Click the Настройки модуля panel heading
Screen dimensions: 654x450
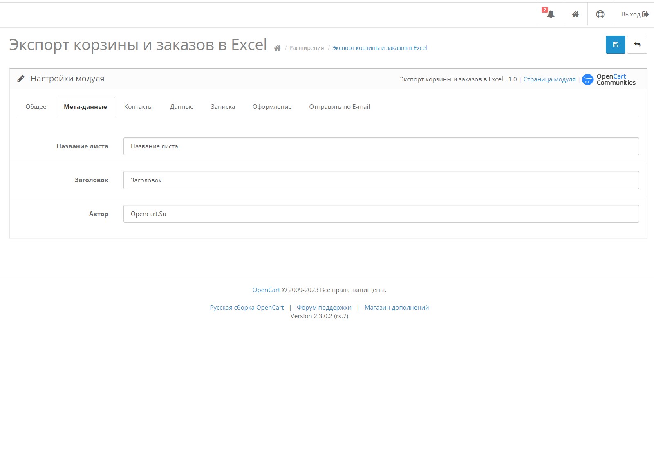67,79
